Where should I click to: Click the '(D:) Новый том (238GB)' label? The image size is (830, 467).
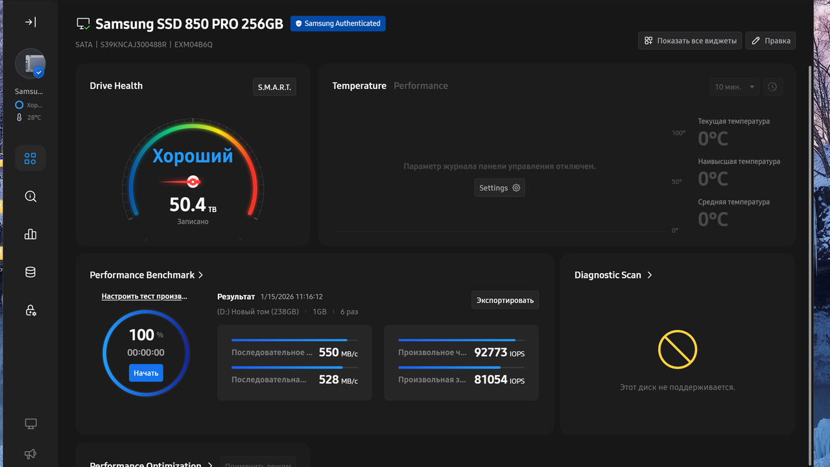coord(258,312)
